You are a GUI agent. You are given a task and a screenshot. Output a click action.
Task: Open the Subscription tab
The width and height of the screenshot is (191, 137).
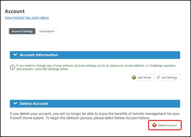[x=47, y=31]
